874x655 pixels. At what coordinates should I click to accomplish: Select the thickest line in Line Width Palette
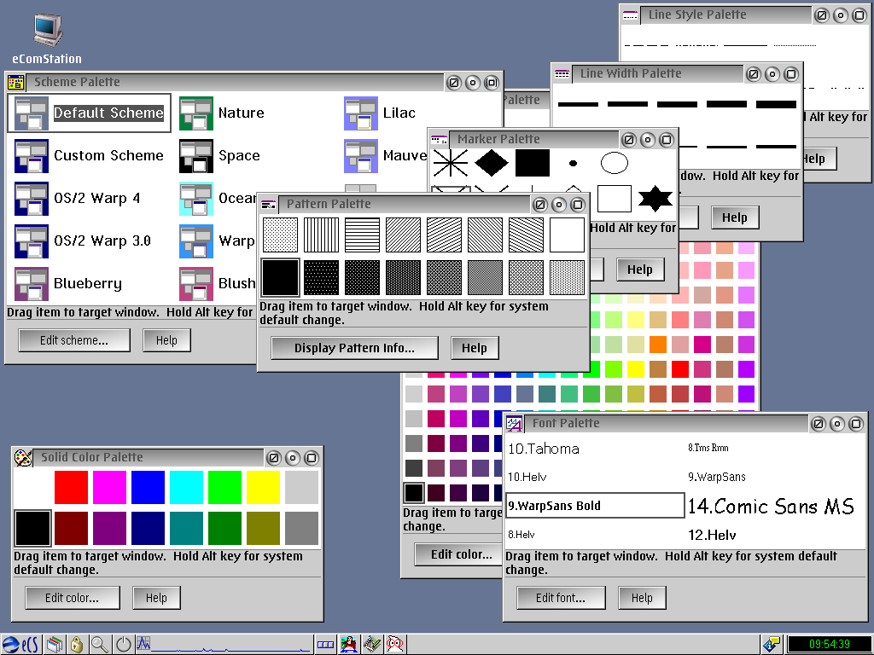(x=776, y=104)
